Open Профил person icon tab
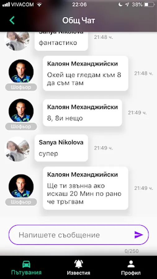Viewport: 157px width, 279px height. pyautogui.click(x=131, y=268)
